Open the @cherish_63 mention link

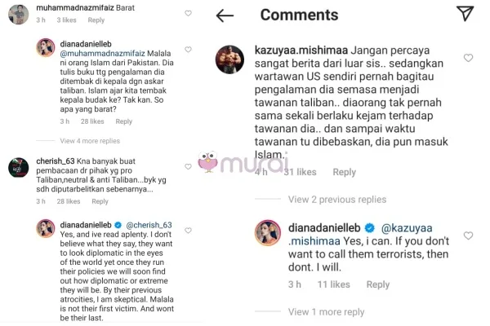point(149,225)
